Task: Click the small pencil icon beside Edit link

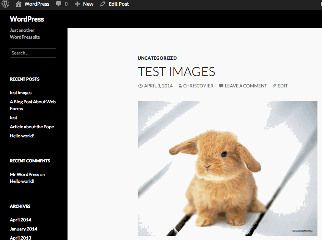Action: click(x=275, y=86)
